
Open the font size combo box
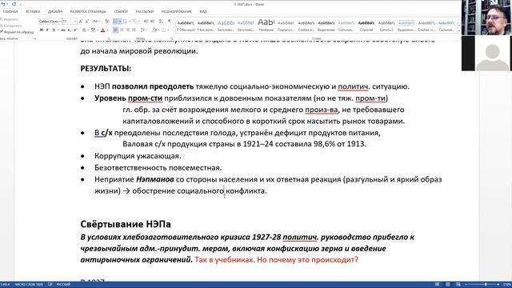(70, 22)
